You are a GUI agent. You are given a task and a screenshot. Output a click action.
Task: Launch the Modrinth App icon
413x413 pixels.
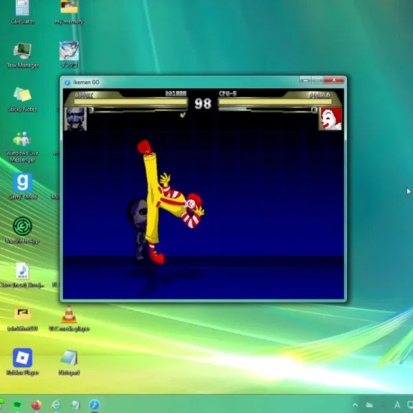23,230
